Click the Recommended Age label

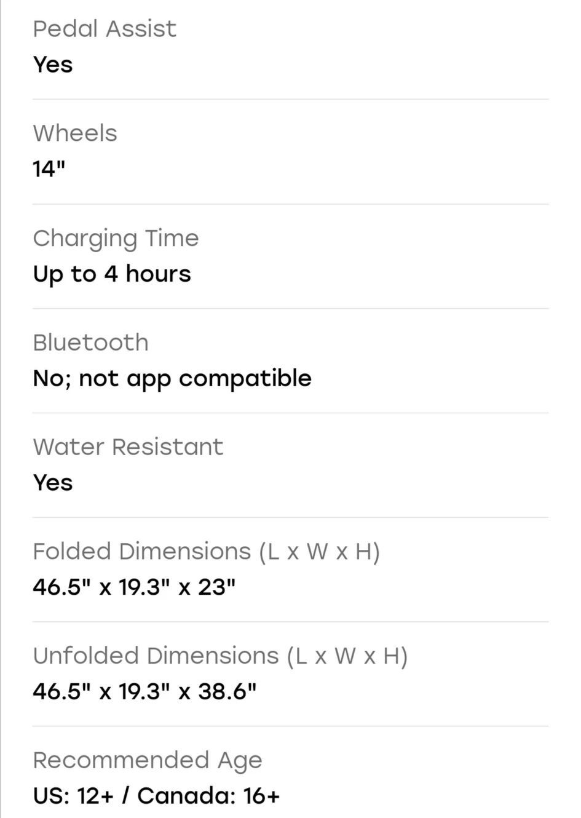pos(148,761)
